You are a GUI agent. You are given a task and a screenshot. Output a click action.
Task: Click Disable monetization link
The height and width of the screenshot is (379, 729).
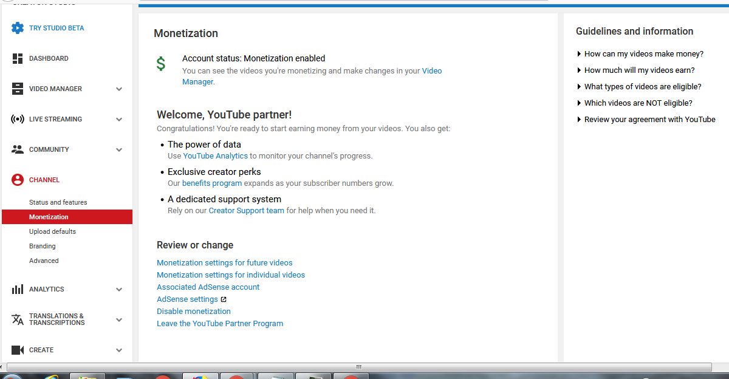194,312
